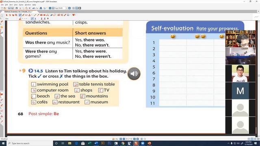The image size is (260, 146).
Task: Go to the next page button
Action: click(x=134, y=139)
